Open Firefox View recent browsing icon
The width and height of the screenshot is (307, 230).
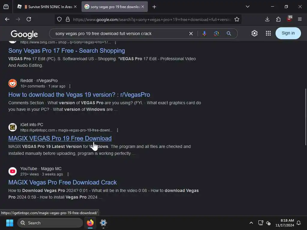click(6, 7)
